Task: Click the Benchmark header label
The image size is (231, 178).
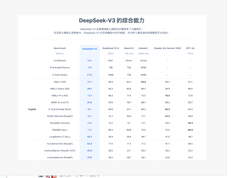Action: click(60, 48)
